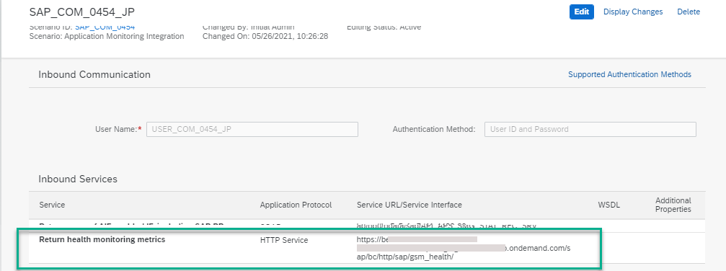Click the Service column header
Image resolution: width=726 pixels, height=271 pixels.
[52, 205]
